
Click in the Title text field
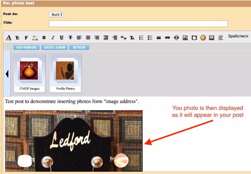click(x=138, y=24)
